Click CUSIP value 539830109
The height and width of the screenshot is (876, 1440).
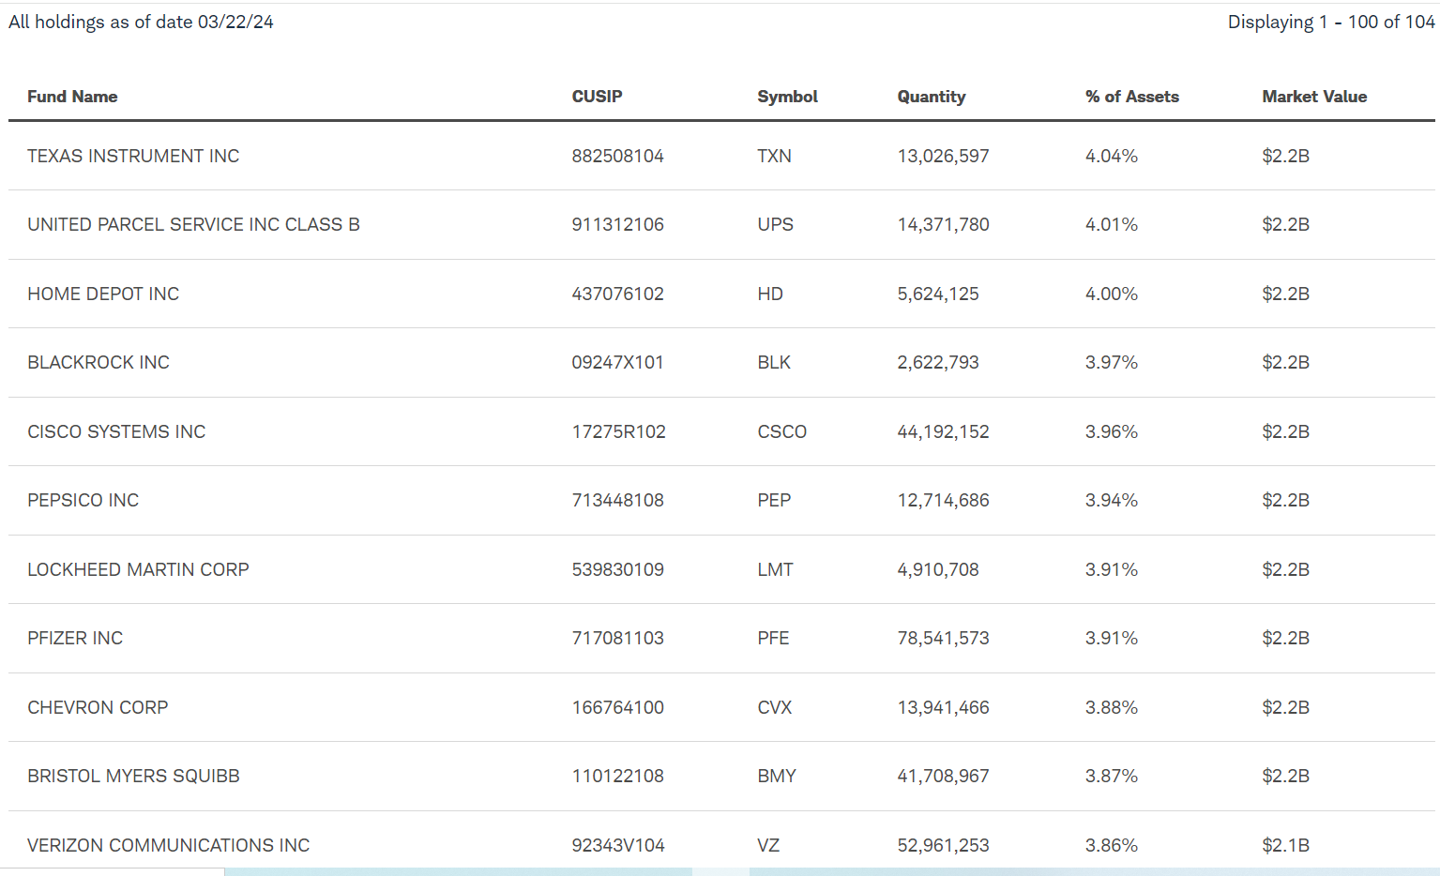click(x=617, y=569)
